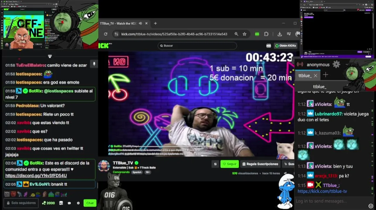
Task: Mute the TTBlue_TV tab audio icon
Action: [x=141, y=23]
